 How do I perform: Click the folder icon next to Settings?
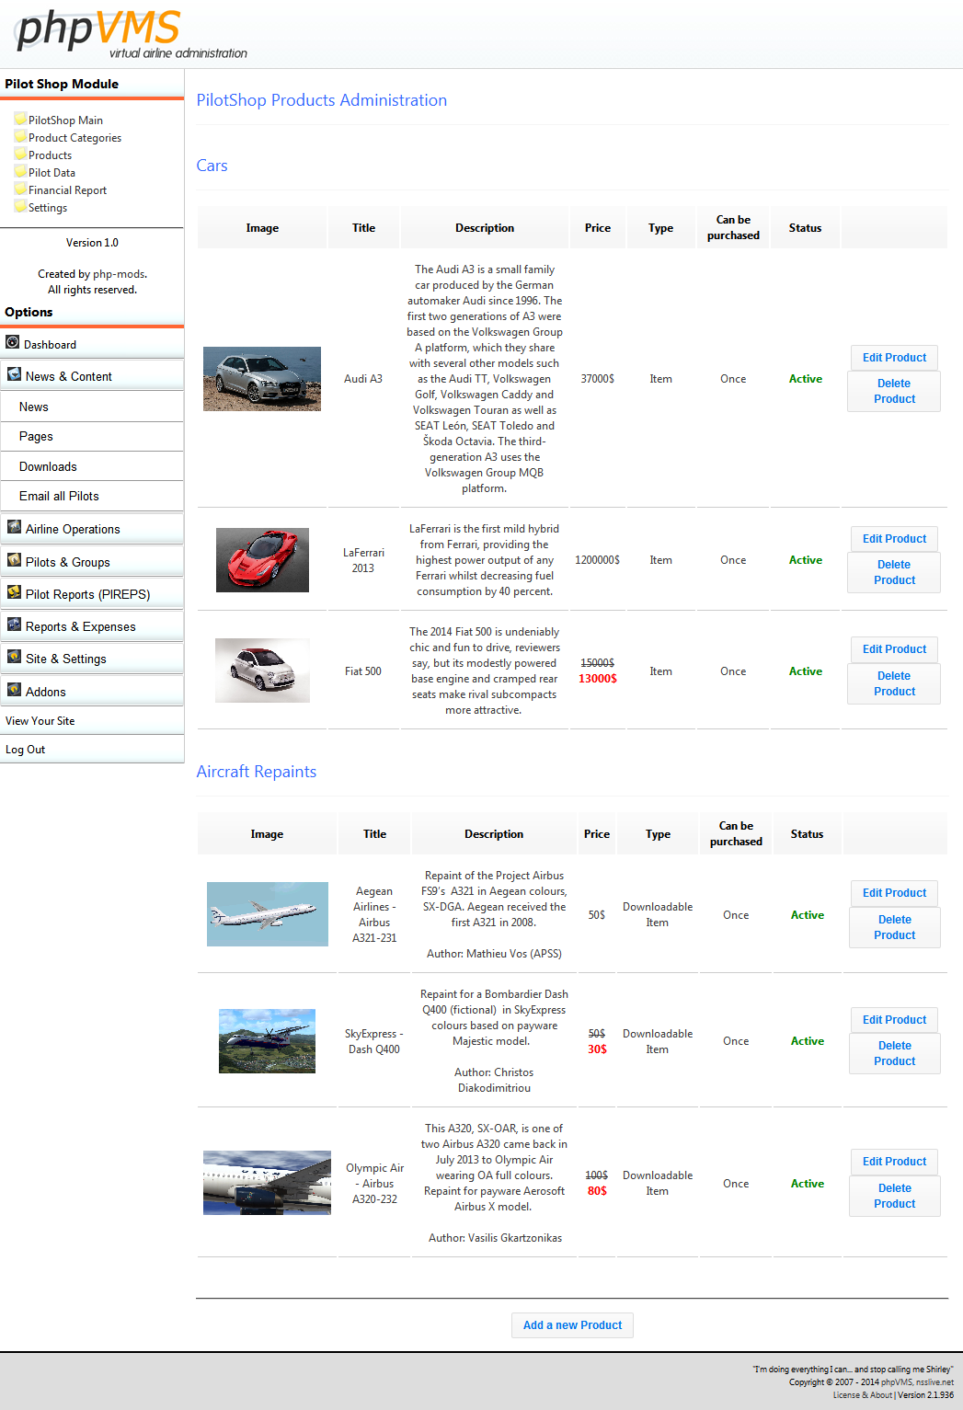tap(20, 206)
